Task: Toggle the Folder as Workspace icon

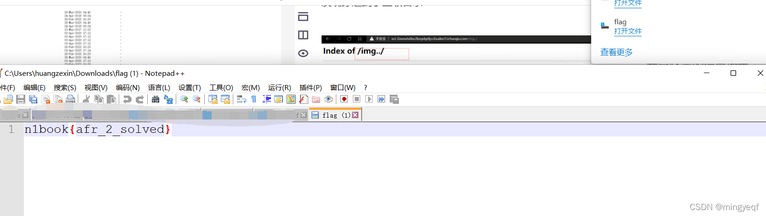Action: (x=316, y=99)
